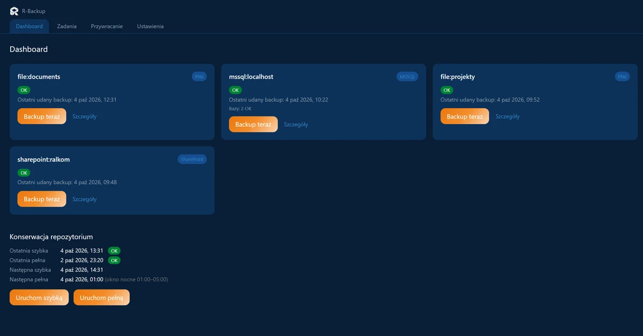The height and width of the screenshot is (336, 643).
Task: Click 'Ostatni udany backup: 4 paź 2026, 12:31'
Action: tap(67, 100)
